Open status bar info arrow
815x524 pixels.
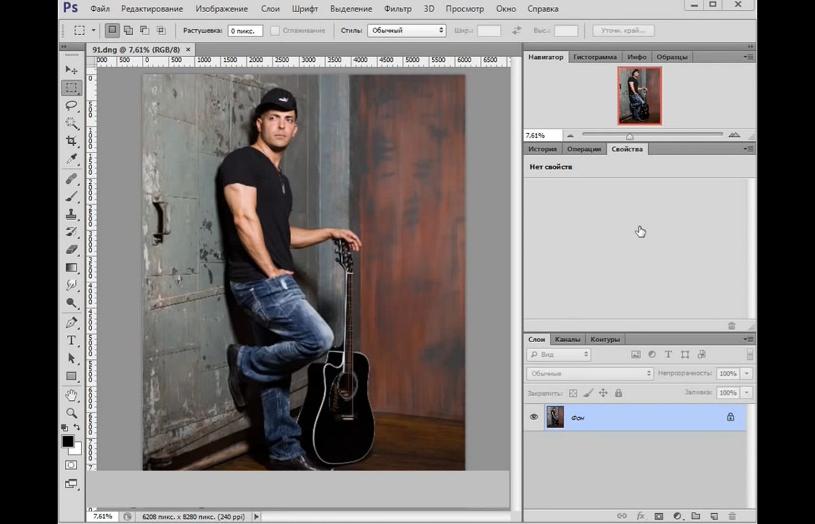coord(257,516)
